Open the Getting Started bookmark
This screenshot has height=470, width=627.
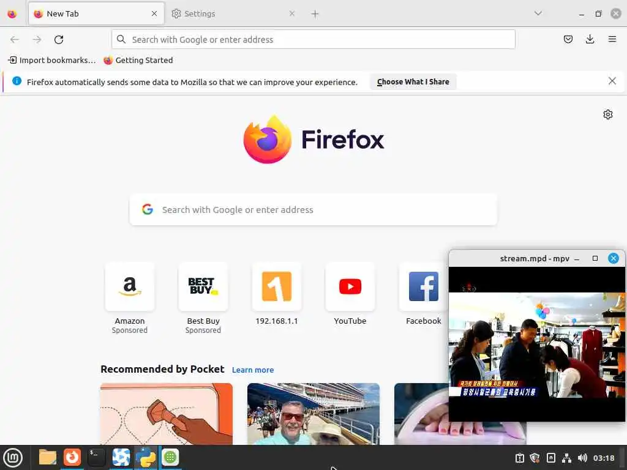138,61
